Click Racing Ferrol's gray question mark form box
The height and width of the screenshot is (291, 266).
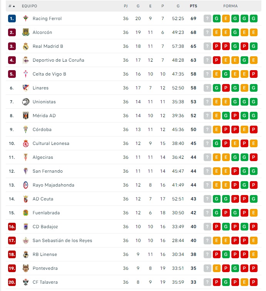tap(207, 19)
